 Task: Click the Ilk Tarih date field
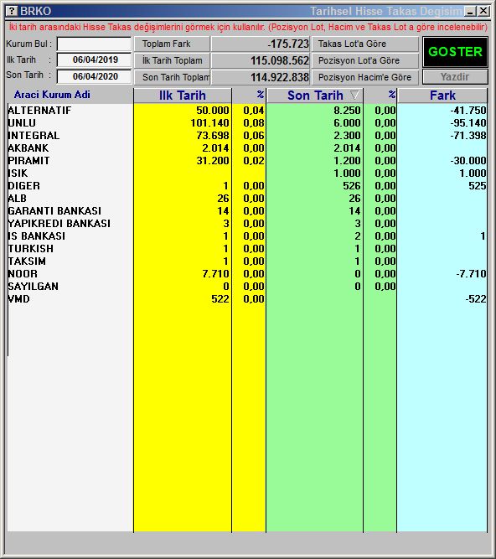click(94, 60)
